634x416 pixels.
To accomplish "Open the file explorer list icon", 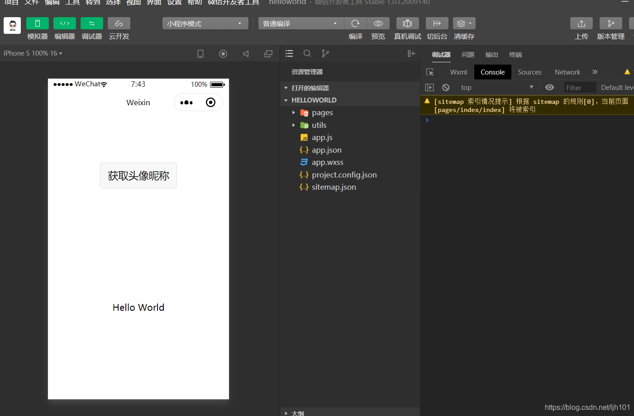I will [x=290, y=54].
